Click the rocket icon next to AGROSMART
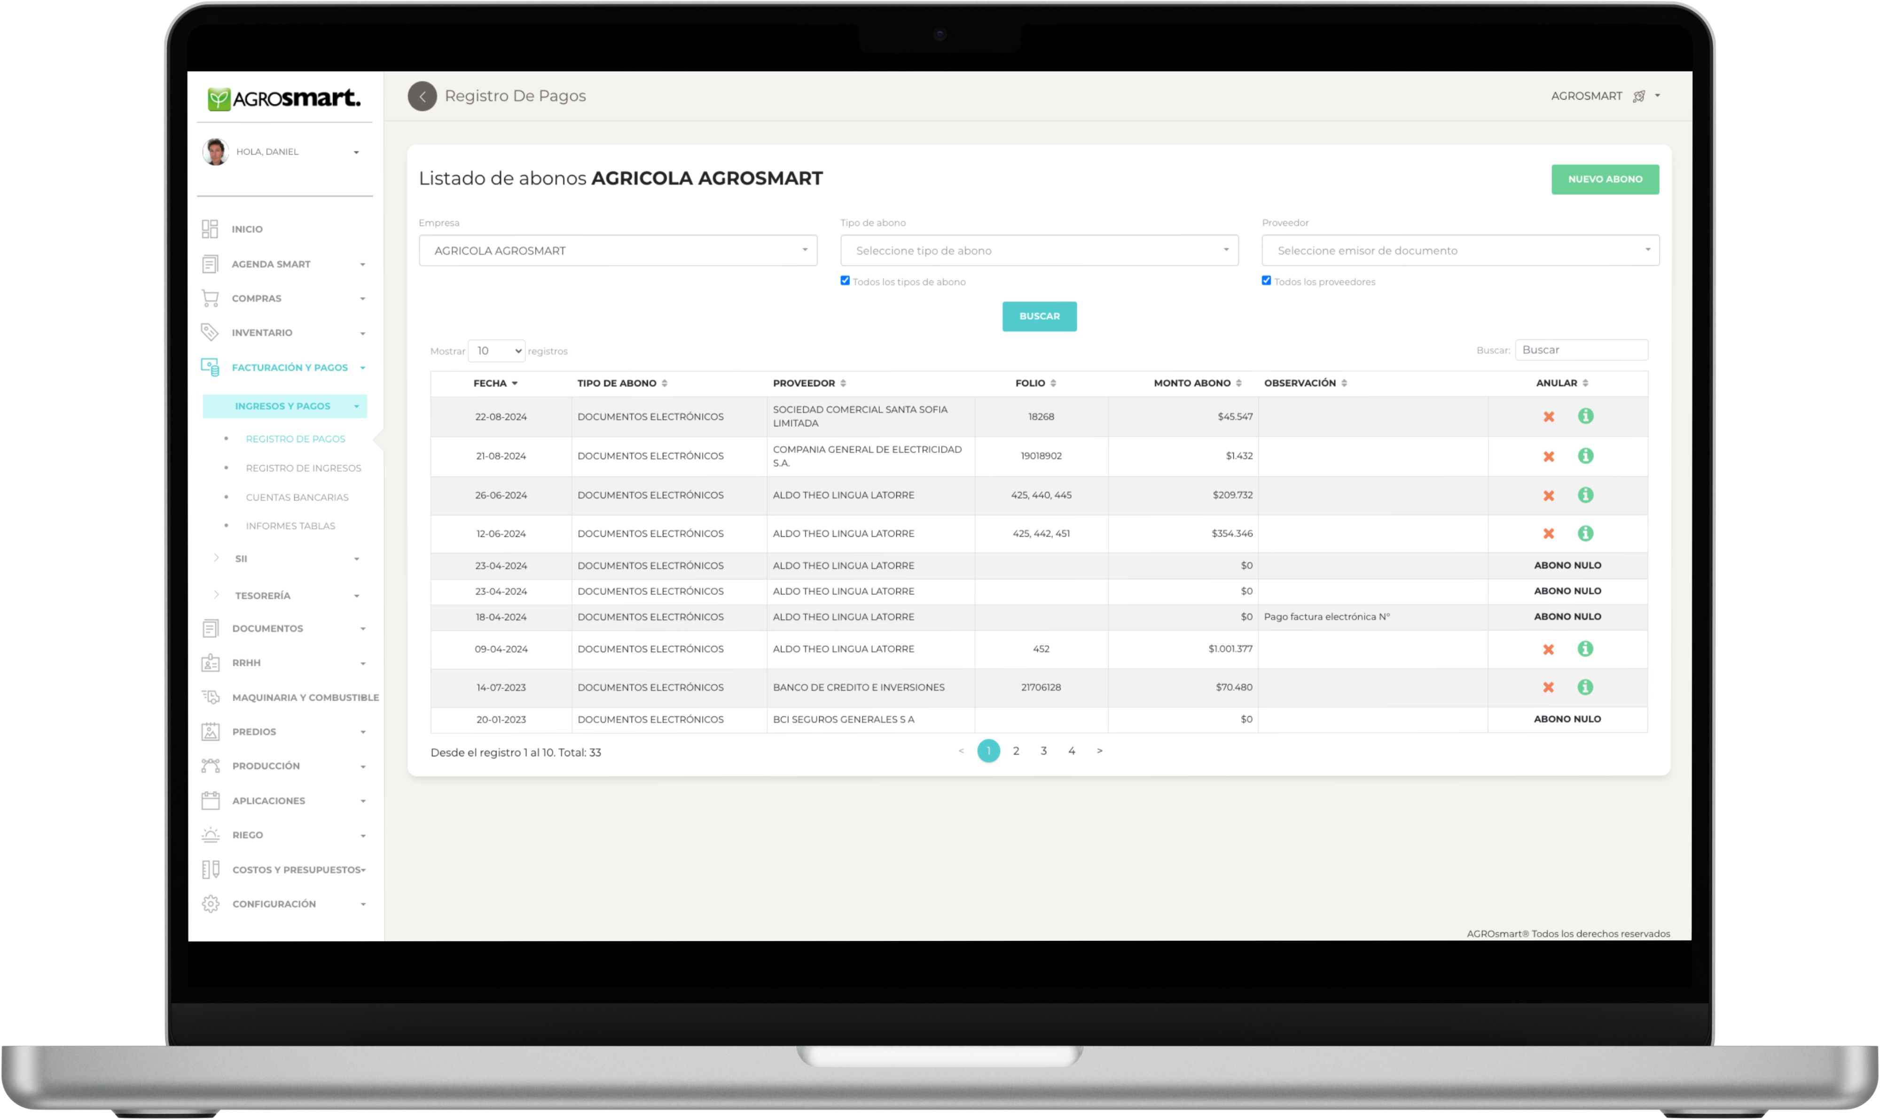The height and width of the screenshot is (1119, 1880). [x=1639, y=96]
